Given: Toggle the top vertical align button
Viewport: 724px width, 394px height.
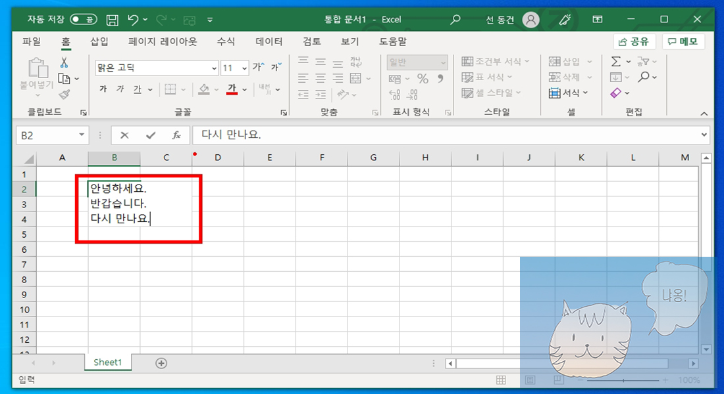Looking at the screenshot, I should point(303,60).
